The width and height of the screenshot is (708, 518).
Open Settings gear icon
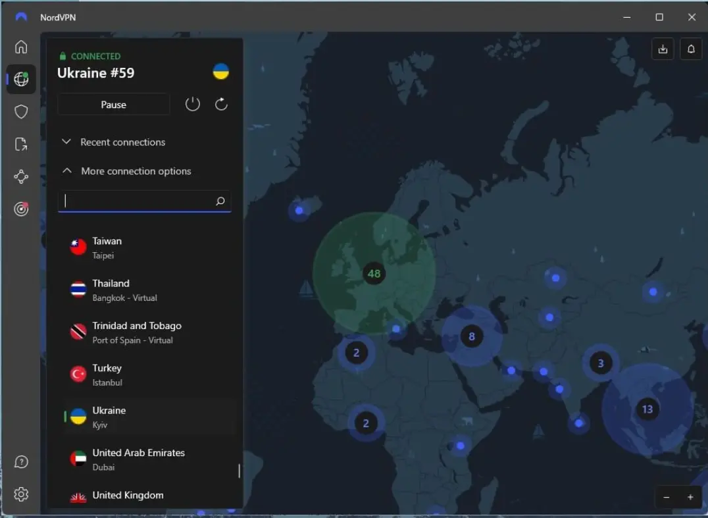(x=21, y=494)
